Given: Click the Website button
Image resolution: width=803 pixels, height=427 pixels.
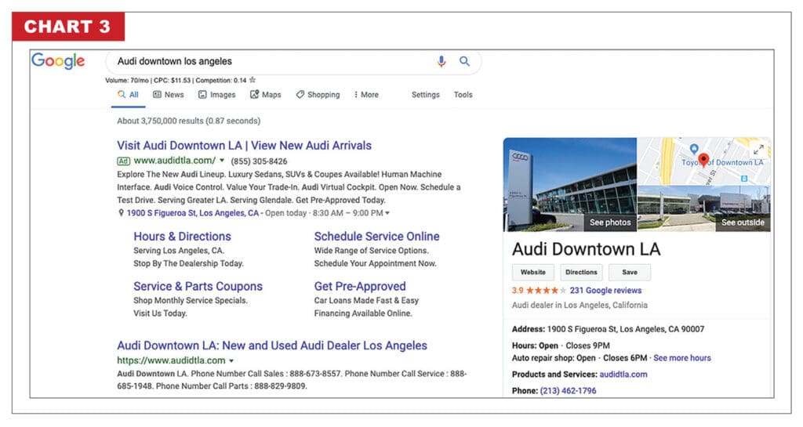Looking at the screenshot, I should (533, 272).
